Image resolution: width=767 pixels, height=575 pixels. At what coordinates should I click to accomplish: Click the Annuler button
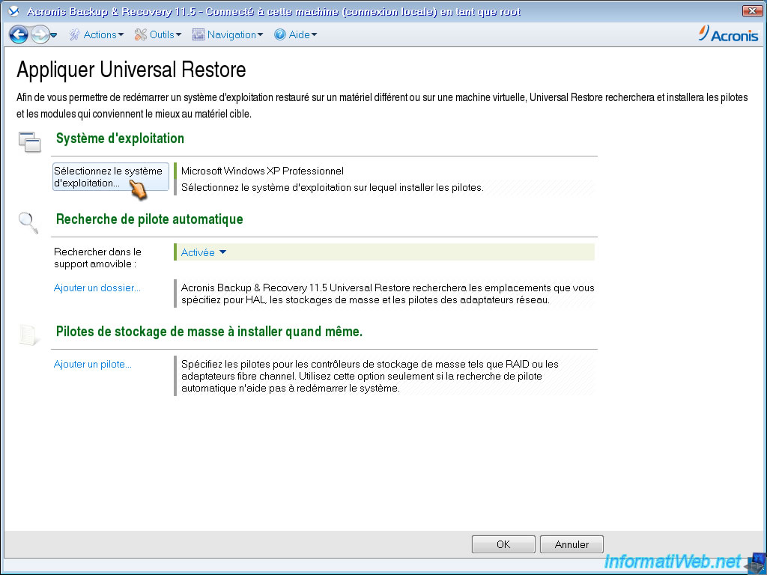pyautogui.click(x=572, y=544)
